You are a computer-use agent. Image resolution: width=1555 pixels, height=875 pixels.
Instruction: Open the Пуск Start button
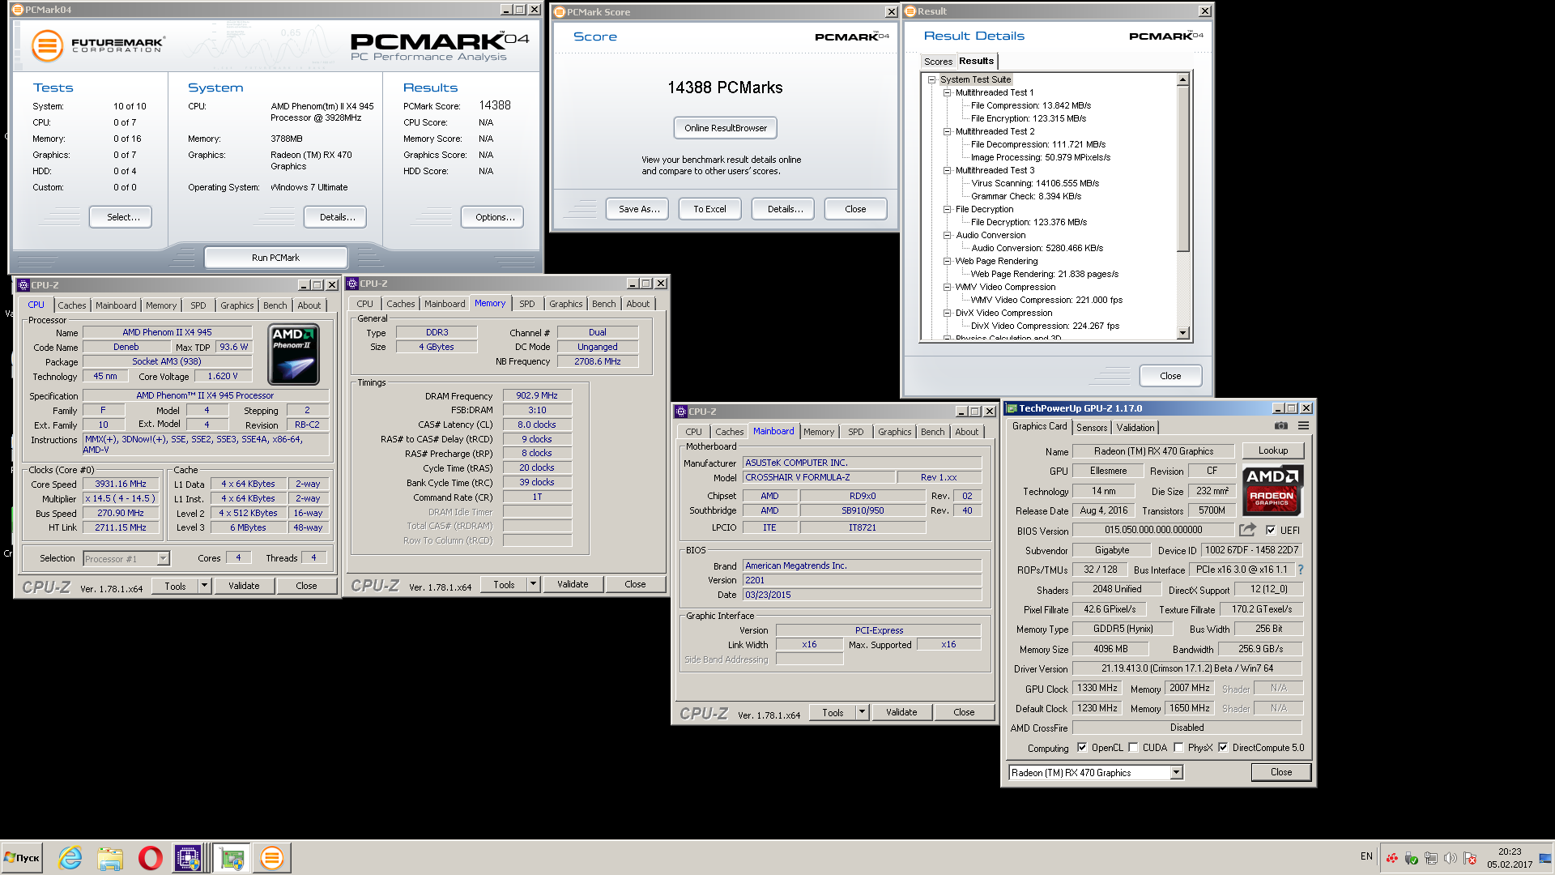[x=22, y=858]
